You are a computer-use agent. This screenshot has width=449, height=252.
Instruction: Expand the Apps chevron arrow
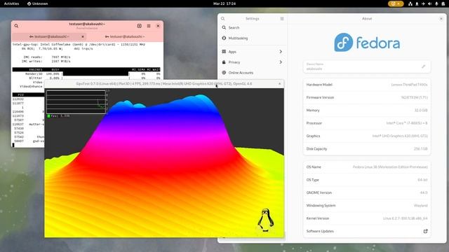281,52
